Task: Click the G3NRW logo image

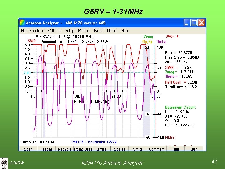Action: (4, 163)
